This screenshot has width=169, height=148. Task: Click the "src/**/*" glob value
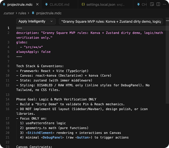point(33,47)
